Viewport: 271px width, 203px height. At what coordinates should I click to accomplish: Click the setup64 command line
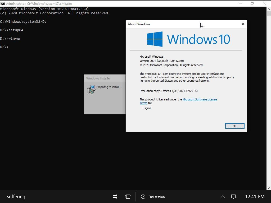(x=12, y=30)
